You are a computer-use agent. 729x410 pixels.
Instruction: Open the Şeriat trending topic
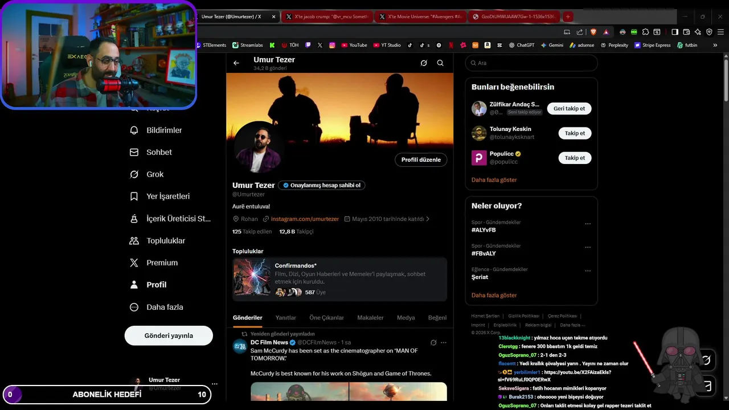tap(480, 277)
